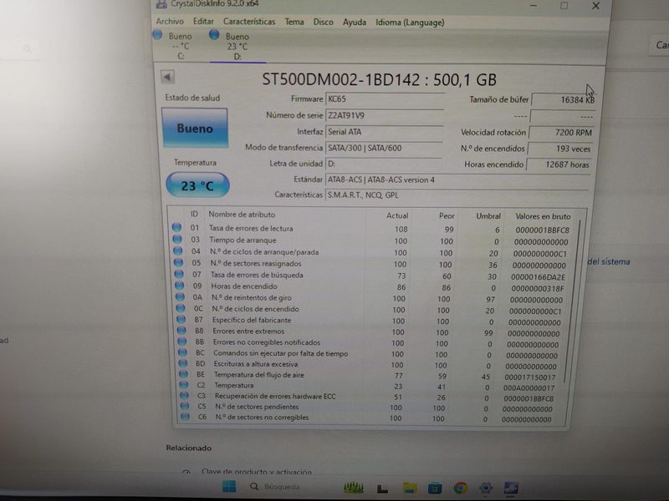Screen dimensions: 669x501
Task: Click status icon for Escrituras a altura excesiva
Action: (x=182, y=363)
